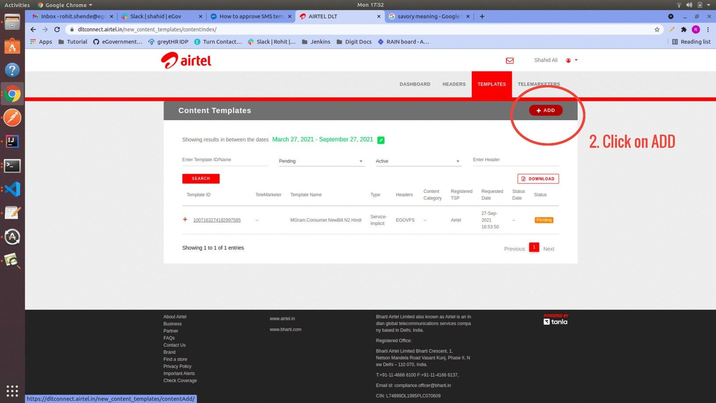Download the templates list
Screen dimensions: 716x403
point(538,179)
